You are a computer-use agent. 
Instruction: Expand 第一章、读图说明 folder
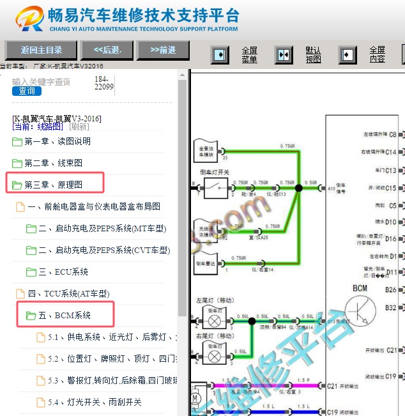click(x=57, y=141)
